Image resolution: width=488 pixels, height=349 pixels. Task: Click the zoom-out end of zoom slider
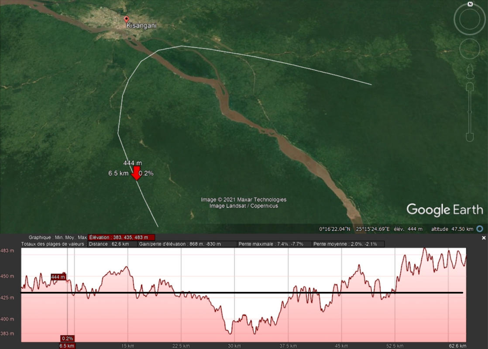pos(470,137)
